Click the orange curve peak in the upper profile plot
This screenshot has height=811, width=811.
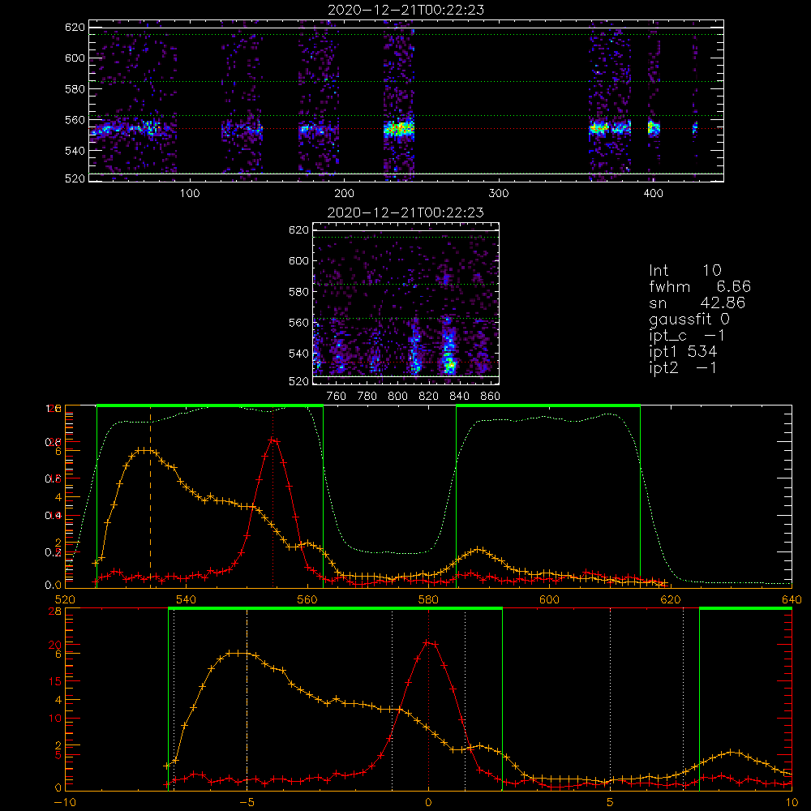[145, 450]
